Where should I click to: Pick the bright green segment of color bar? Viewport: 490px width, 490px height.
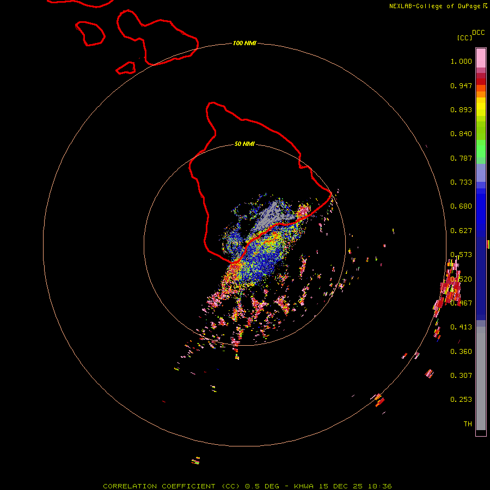(481, 149)
